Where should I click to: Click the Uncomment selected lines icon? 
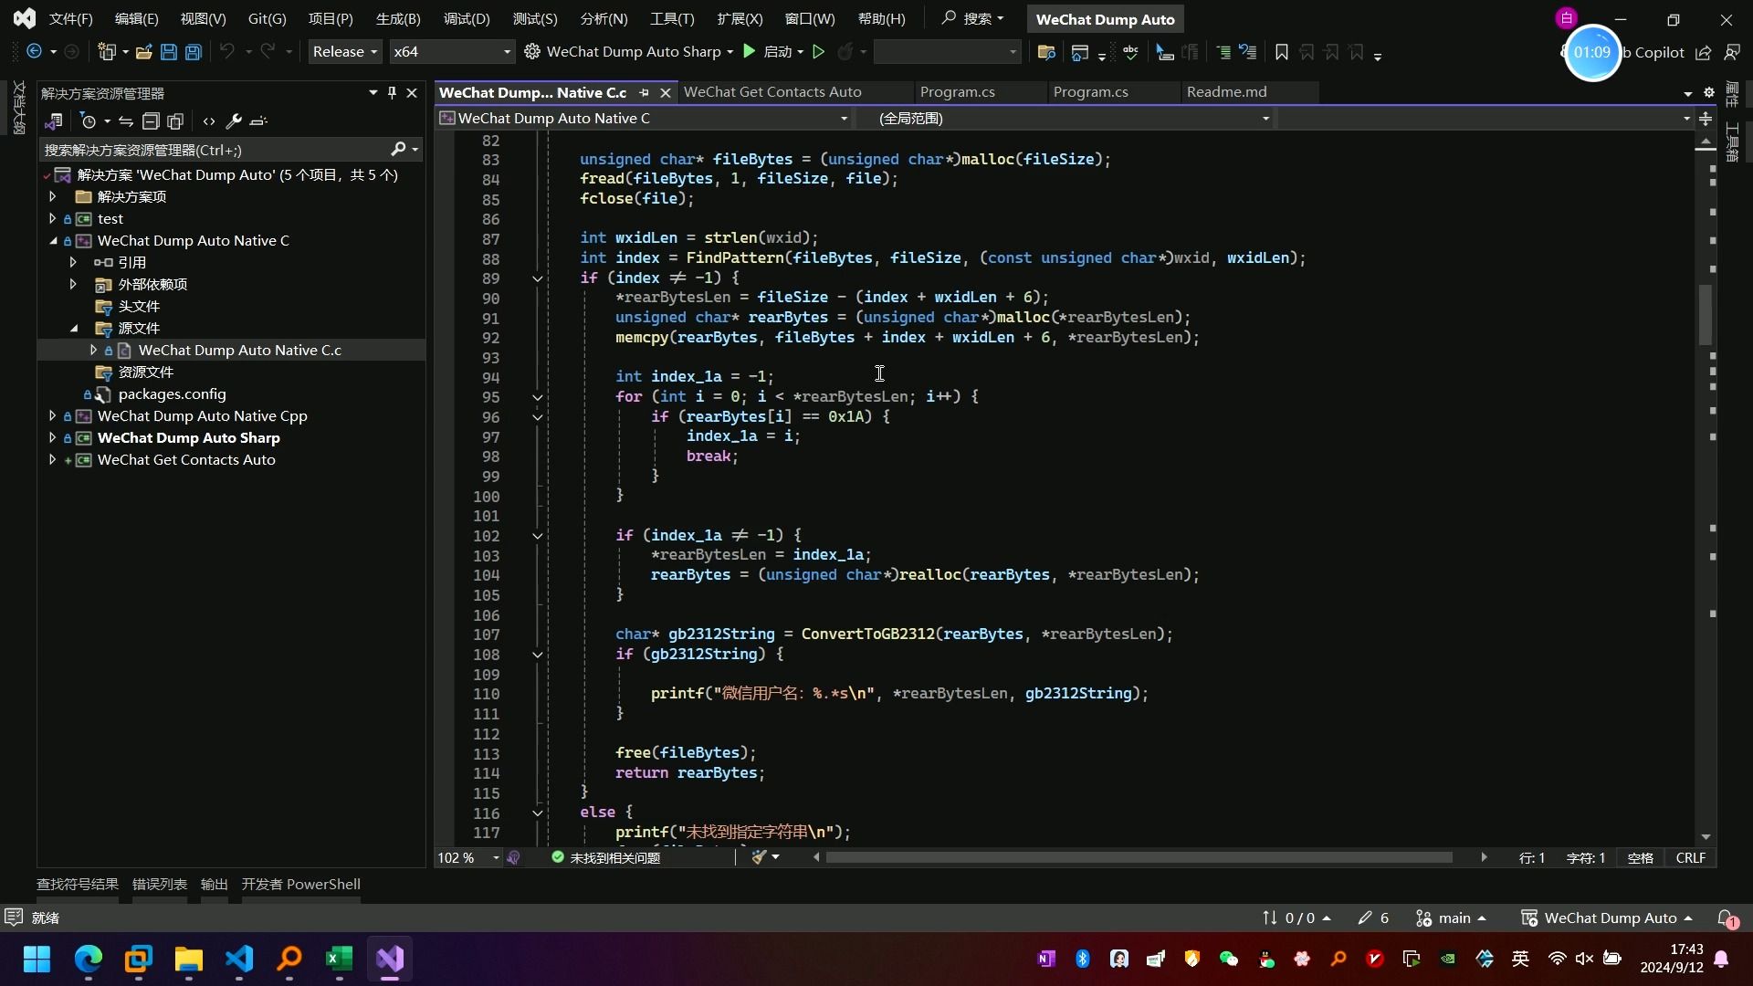pyautogui.click(x=1247, y=52)
